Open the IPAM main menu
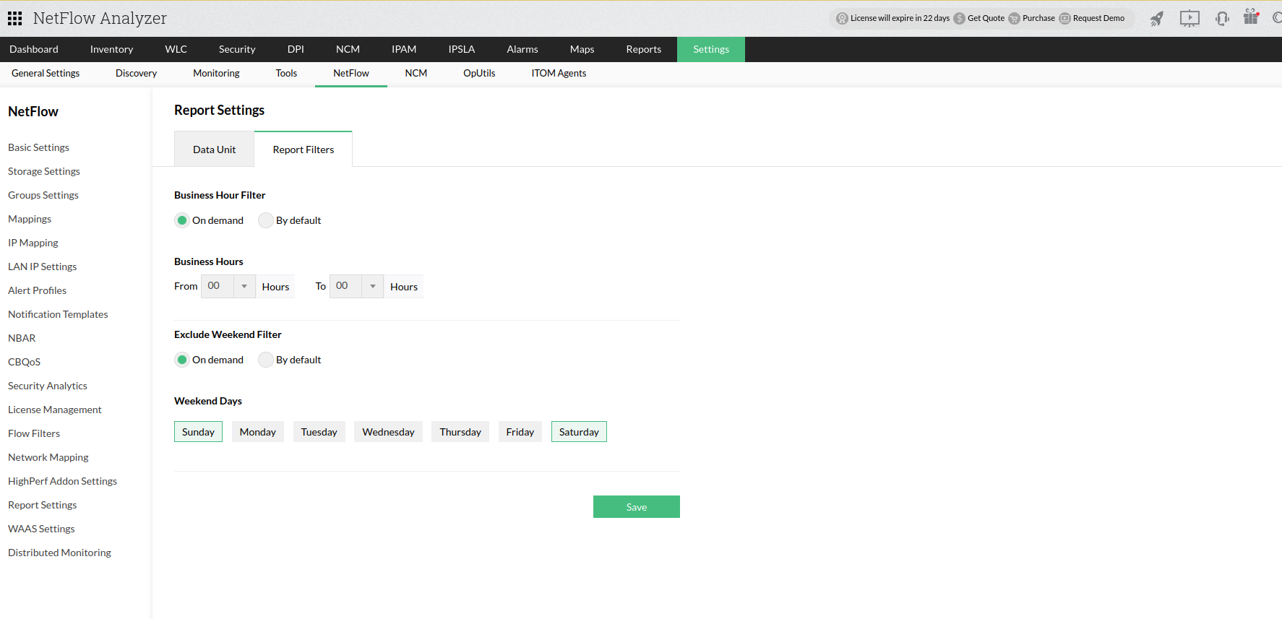 (404, 49)
